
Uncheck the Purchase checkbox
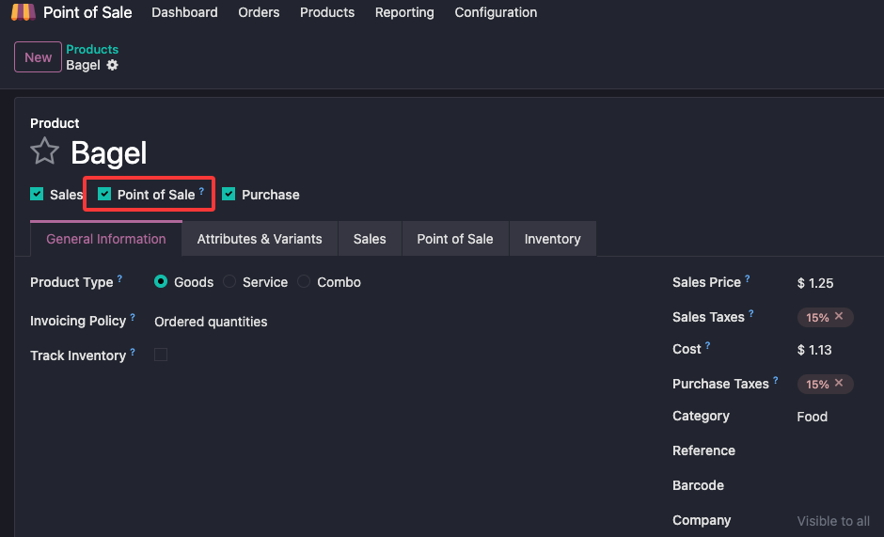coord(229,195)
